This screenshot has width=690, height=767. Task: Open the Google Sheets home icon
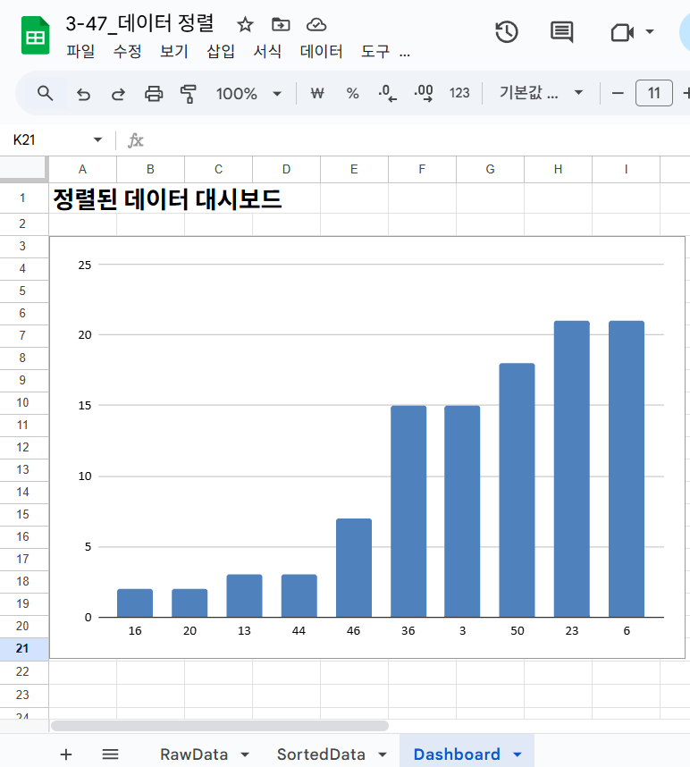coord(35,35)
